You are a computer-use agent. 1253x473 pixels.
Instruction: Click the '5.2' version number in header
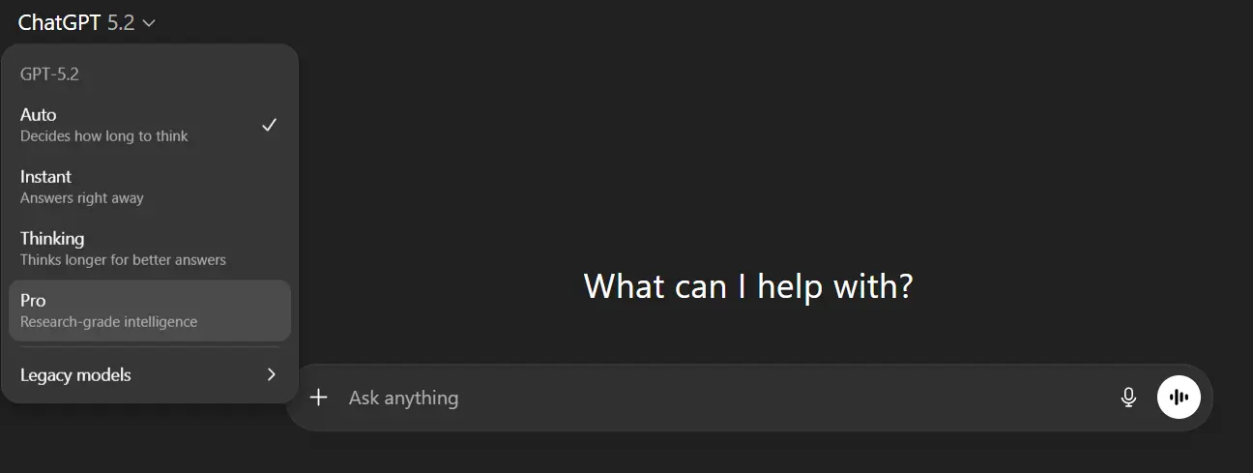(121, 23)
